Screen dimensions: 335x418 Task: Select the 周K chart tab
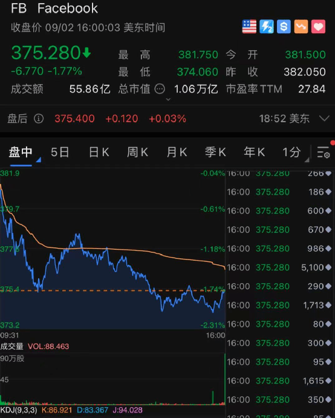pyautogui.click(x=137, y=152)
